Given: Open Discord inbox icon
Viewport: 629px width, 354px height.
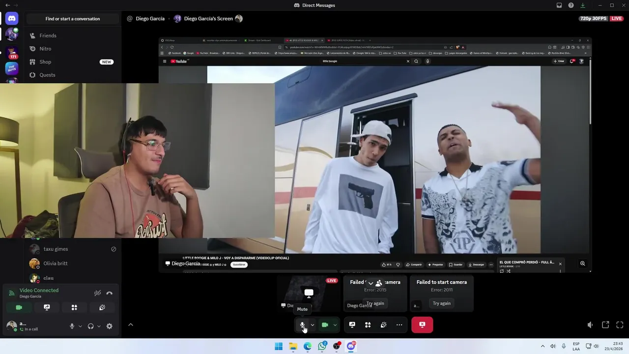Looking at the screenshot, I should (559, 5).
